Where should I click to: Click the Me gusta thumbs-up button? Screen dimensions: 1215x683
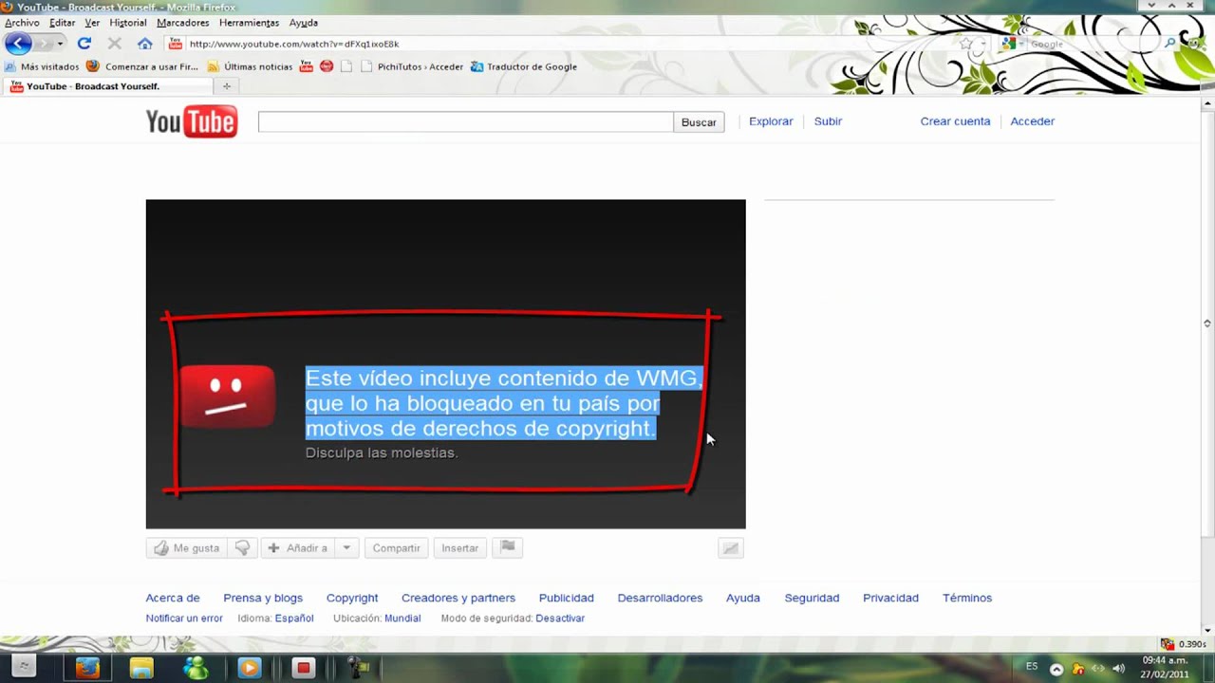coord(187,548)
